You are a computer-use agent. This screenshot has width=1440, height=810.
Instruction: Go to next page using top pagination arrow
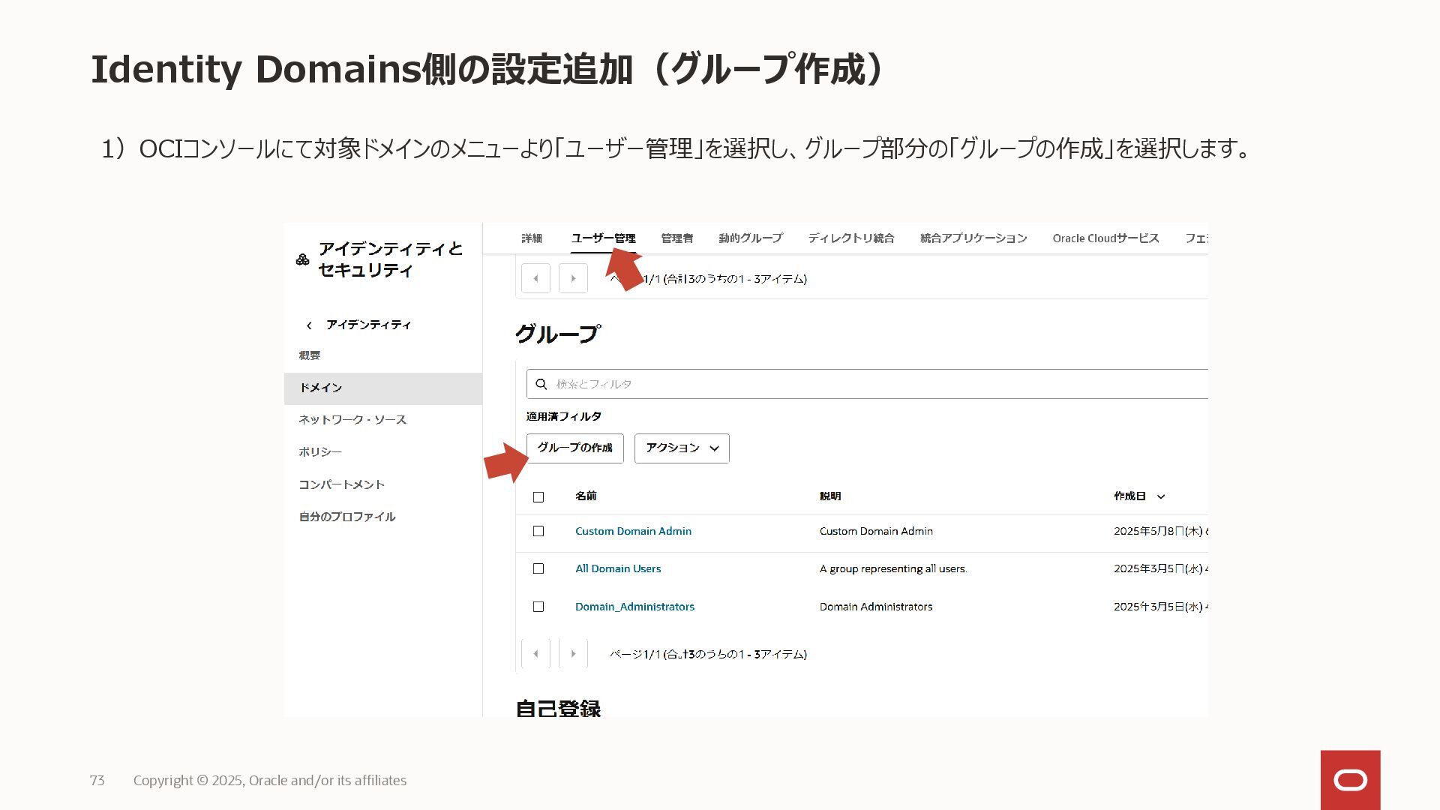pyautogui.click(x=573, y=278)
